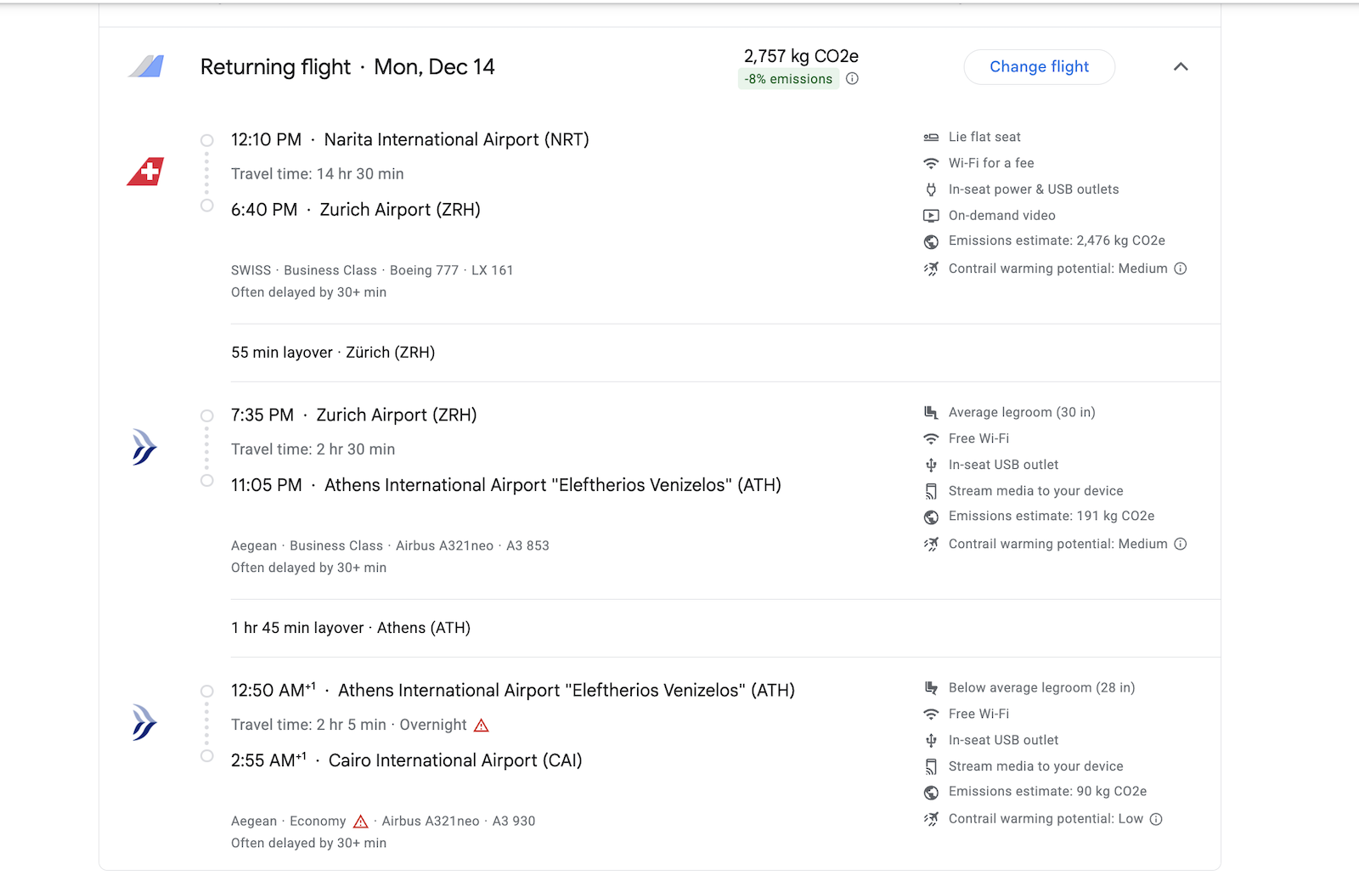This screenshot has height=881, width=1359.
Task: Click 'Emissions estimate: 90 kg CO2e' text
Action: (1047, 791)
